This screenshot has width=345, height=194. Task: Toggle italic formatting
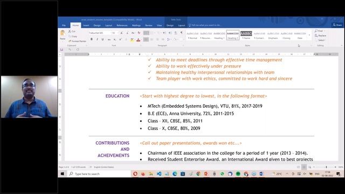[x=97, y=39]
